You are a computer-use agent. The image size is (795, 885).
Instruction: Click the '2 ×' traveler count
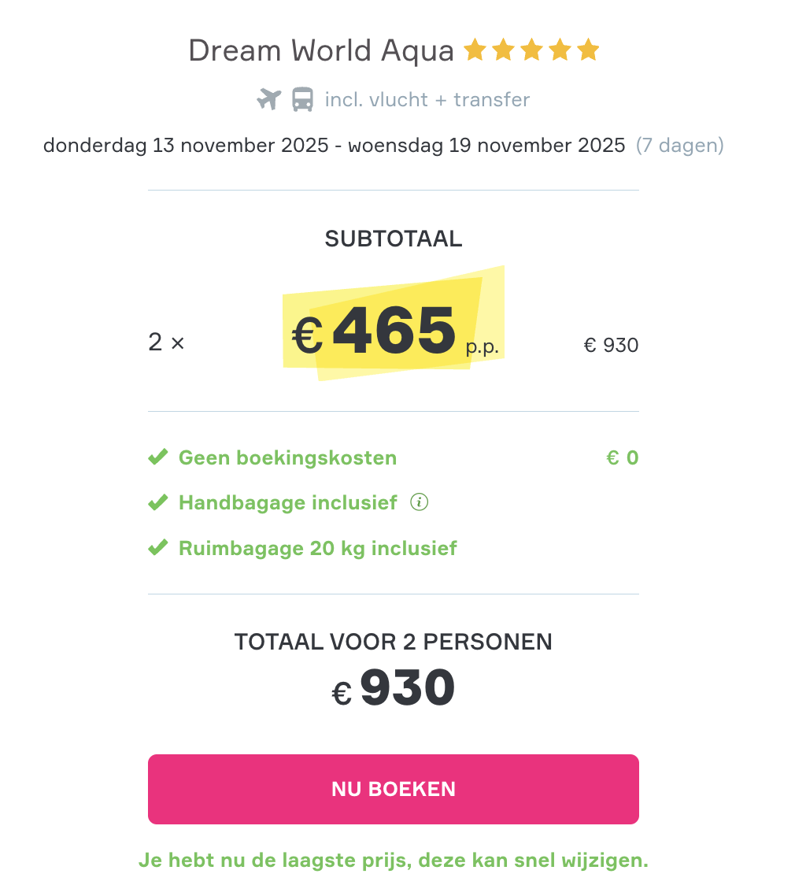[x=166, y=343]
